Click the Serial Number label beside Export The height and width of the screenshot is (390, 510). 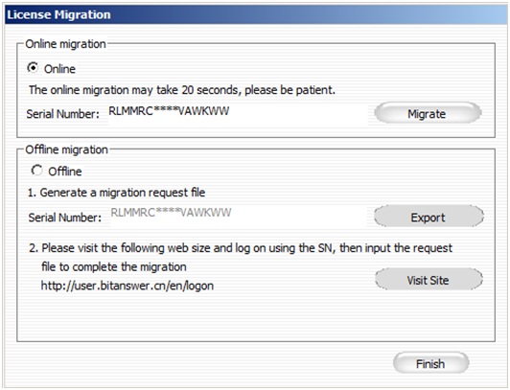pyautogui.click(x=65, y=218)
